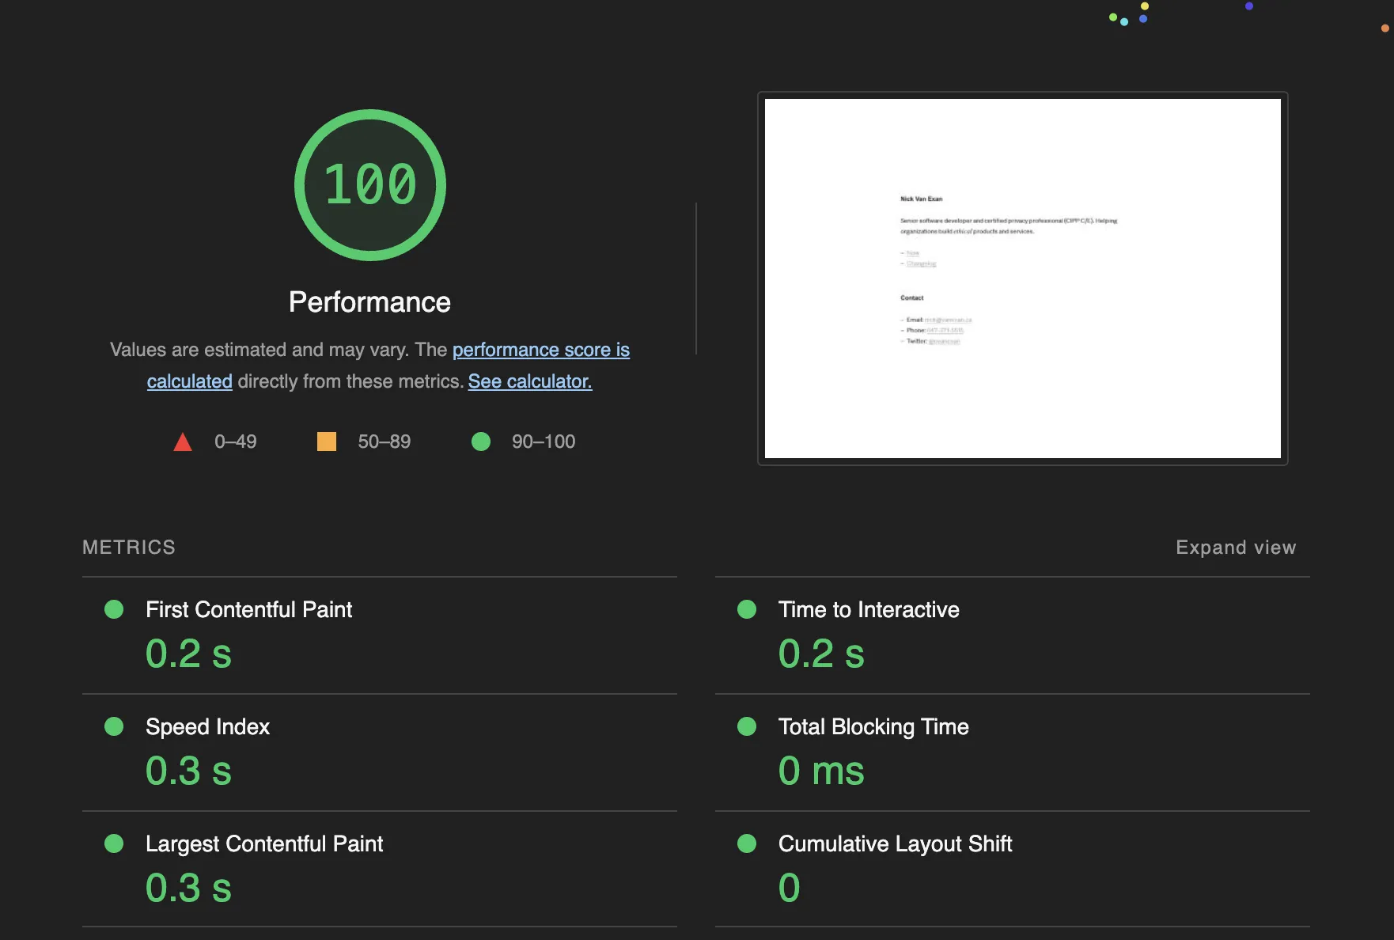Select the 'Largest Contentful Paint' metric label
Viewport: 1394px width, 940px height.
click(x=264, y=843)
